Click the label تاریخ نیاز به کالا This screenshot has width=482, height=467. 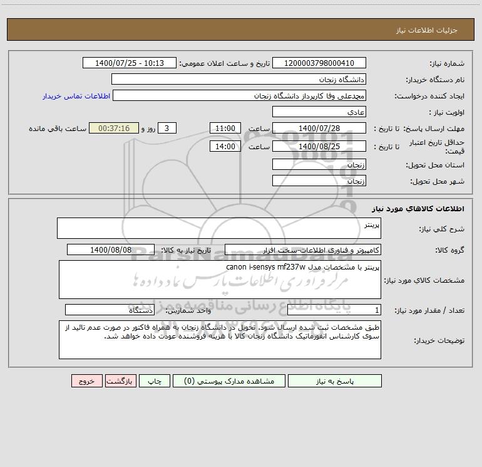click(x=186, y=250)
